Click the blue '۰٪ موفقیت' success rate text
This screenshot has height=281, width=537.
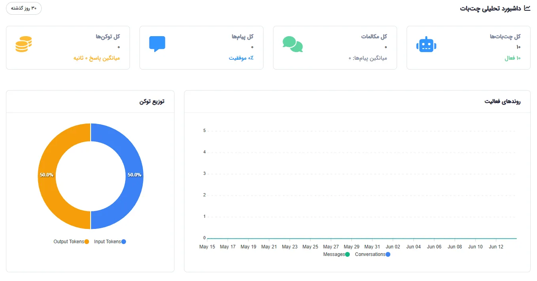coord(241,58)
